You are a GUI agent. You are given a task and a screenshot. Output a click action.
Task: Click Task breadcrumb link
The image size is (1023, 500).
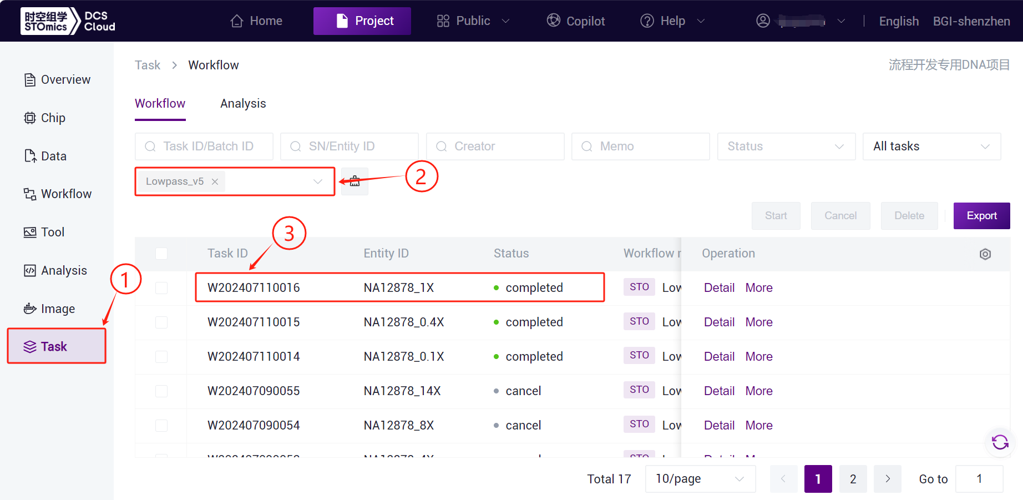[x=148, y=65]
